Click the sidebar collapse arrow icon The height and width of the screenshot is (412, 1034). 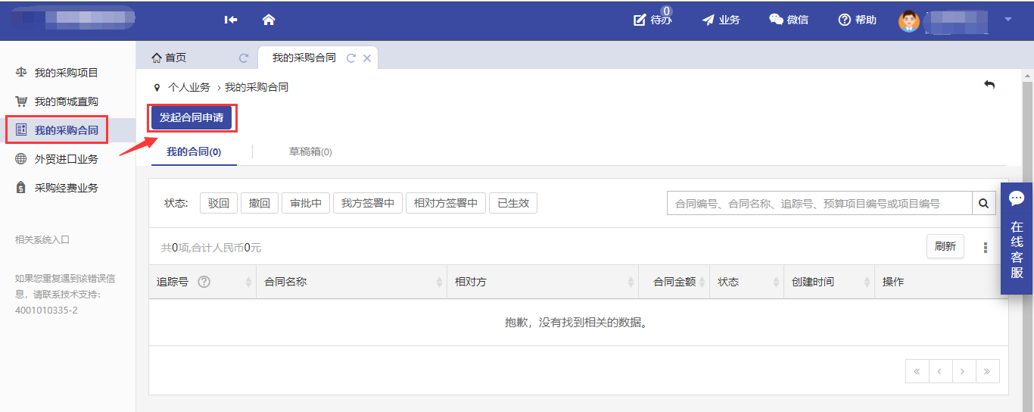pos(231,20)
